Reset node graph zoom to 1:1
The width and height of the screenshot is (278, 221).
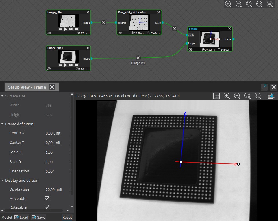point(270,4)
